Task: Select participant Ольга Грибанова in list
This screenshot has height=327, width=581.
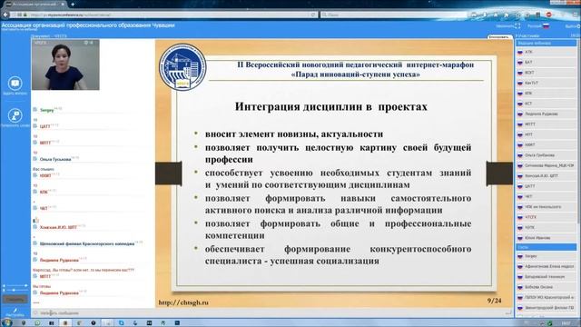Action: pos(547,155)
